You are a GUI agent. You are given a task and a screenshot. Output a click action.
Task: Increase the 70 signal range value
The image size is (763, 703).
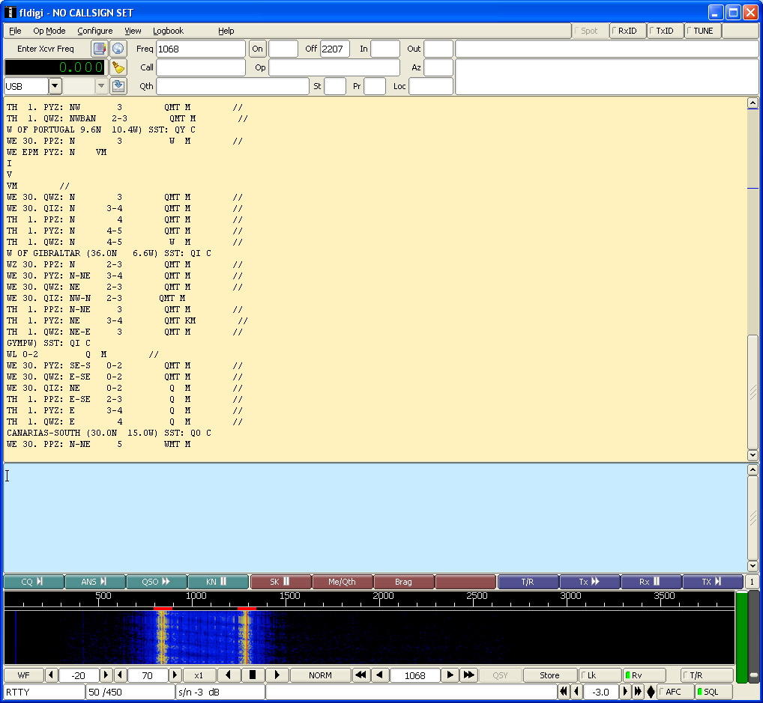175,675
